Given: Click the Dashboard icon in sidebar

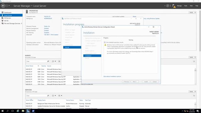Looking at the screenshot, I should point(3,13).
